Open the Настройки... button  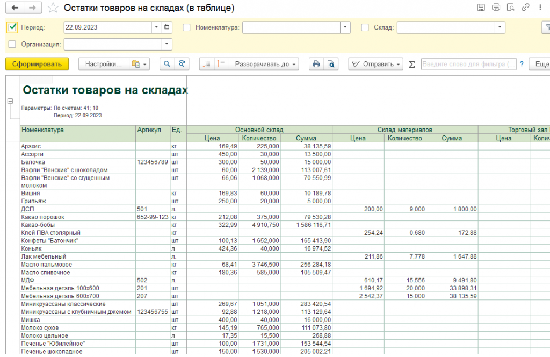104,64
